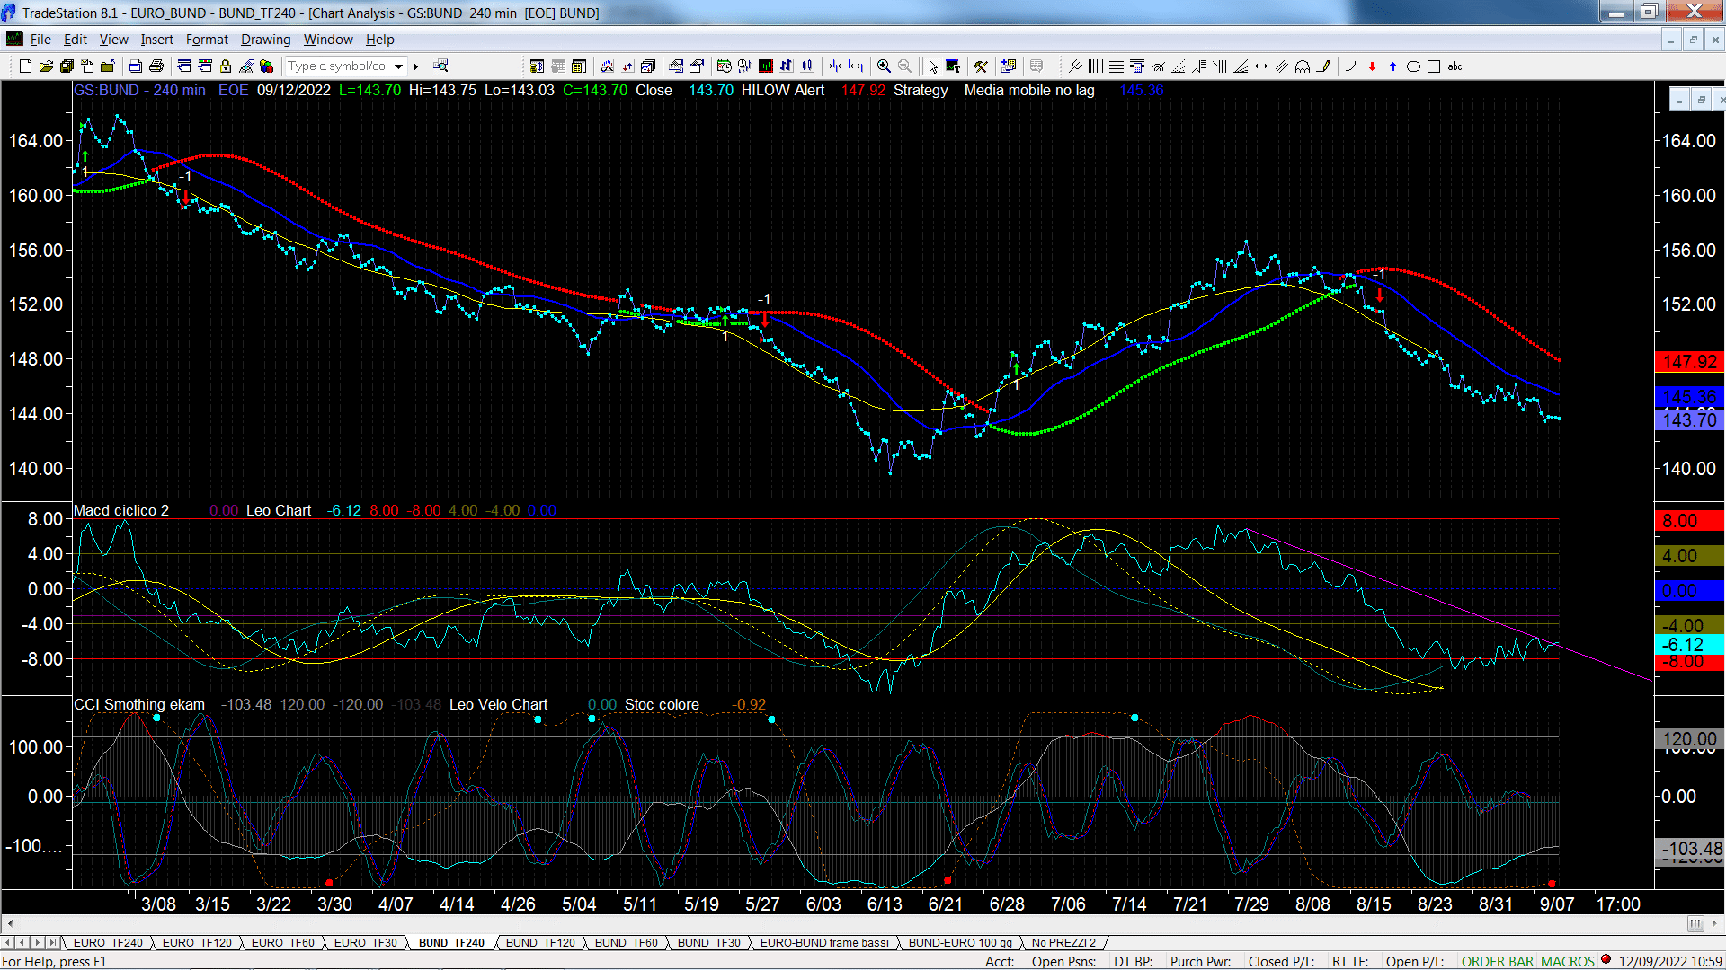This screenshot has width=1726, height=970.
Task: Click the increase bar spacing icon
Action: (856, 66)
